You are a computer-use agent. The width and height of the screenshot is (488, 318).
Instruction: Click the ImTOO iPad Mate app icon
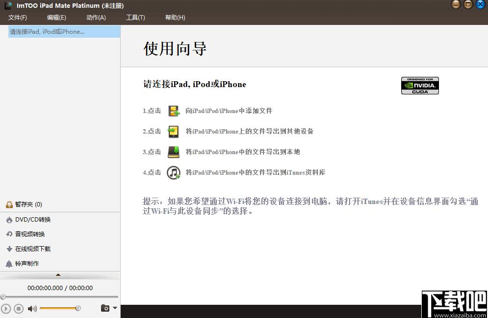pos(8,5)
